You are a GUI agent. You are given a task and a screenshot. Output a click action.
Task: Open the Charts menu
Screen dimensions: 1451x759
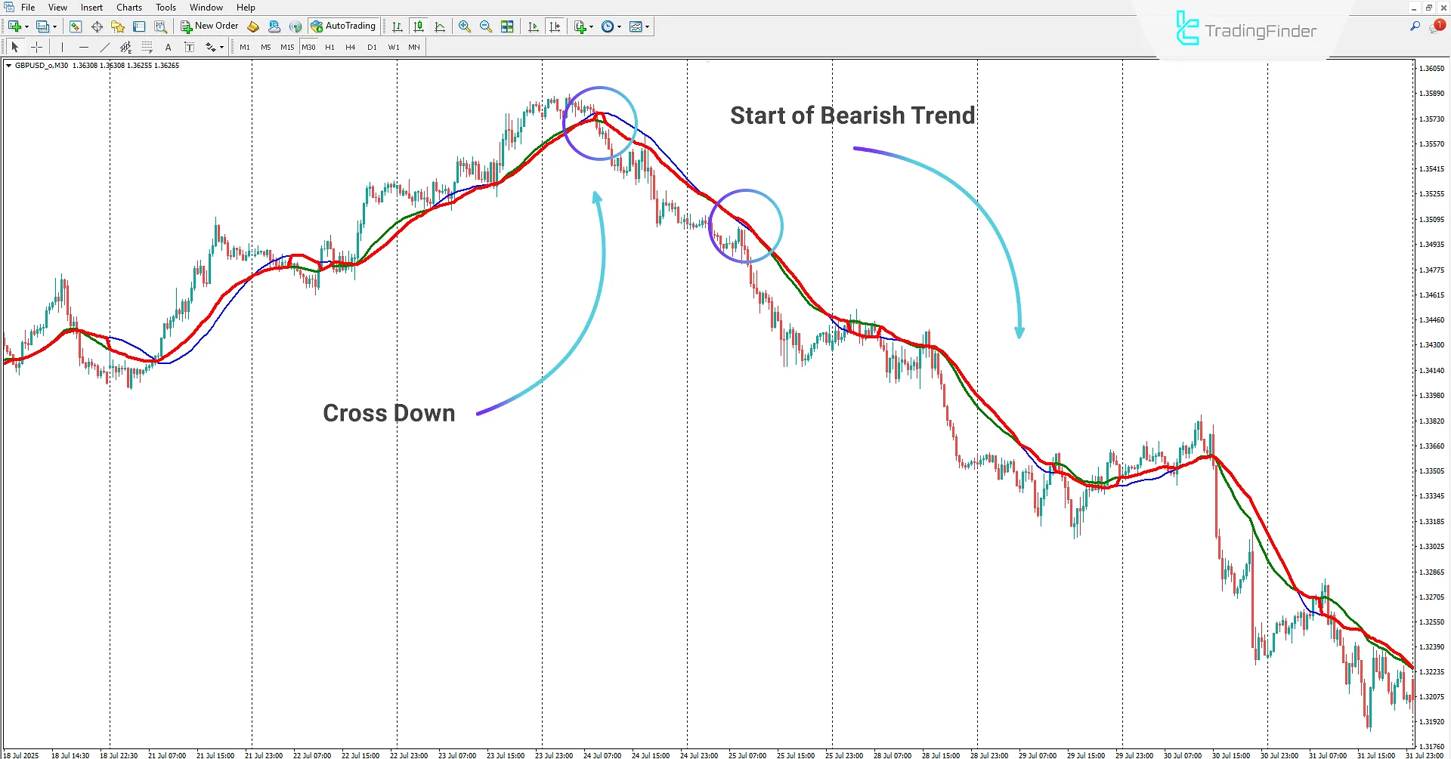point(128,7)
